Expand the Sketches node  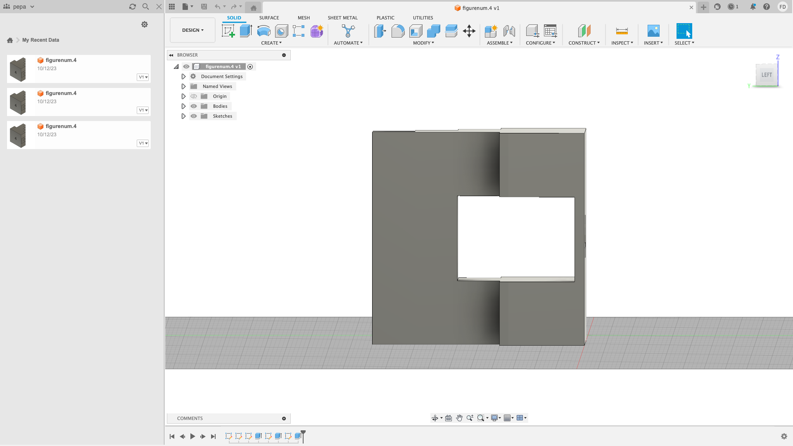click(x=183, y=116)
